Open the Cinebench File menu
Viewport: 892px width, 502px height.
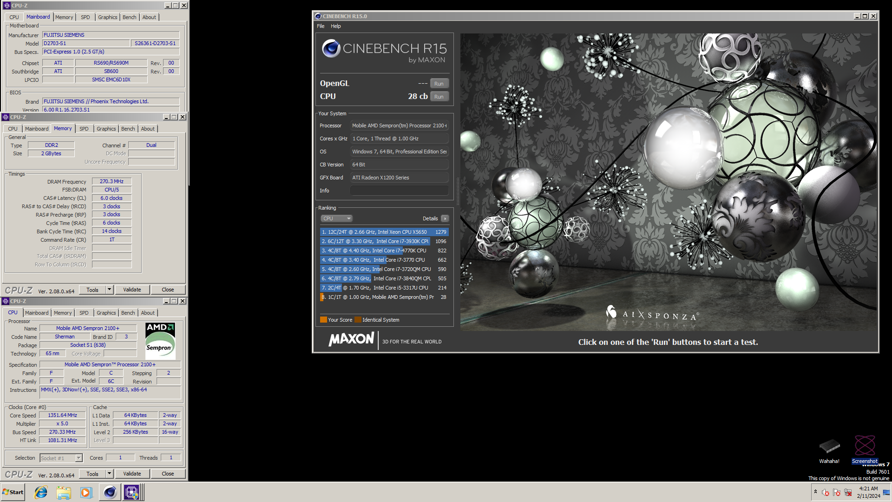(321, 26)
